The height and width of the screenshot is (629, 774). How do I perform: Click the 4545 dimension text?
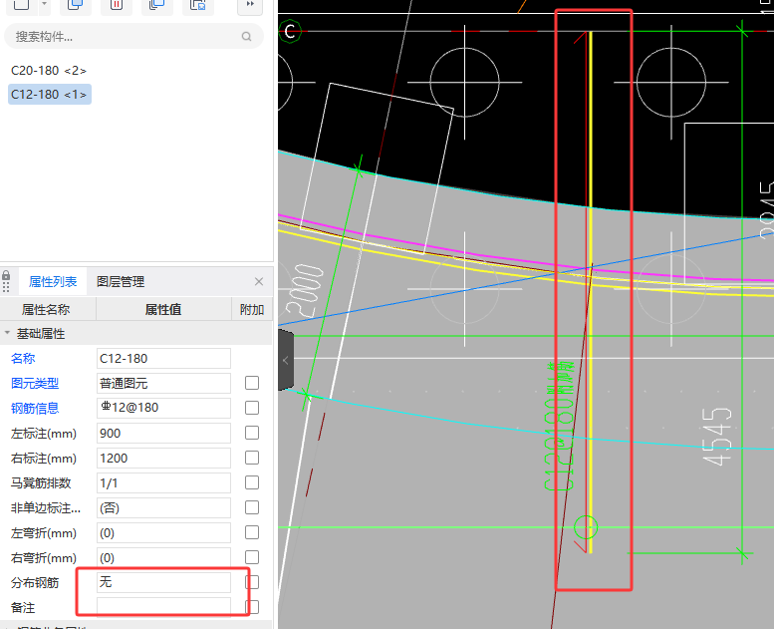(716, 437)
